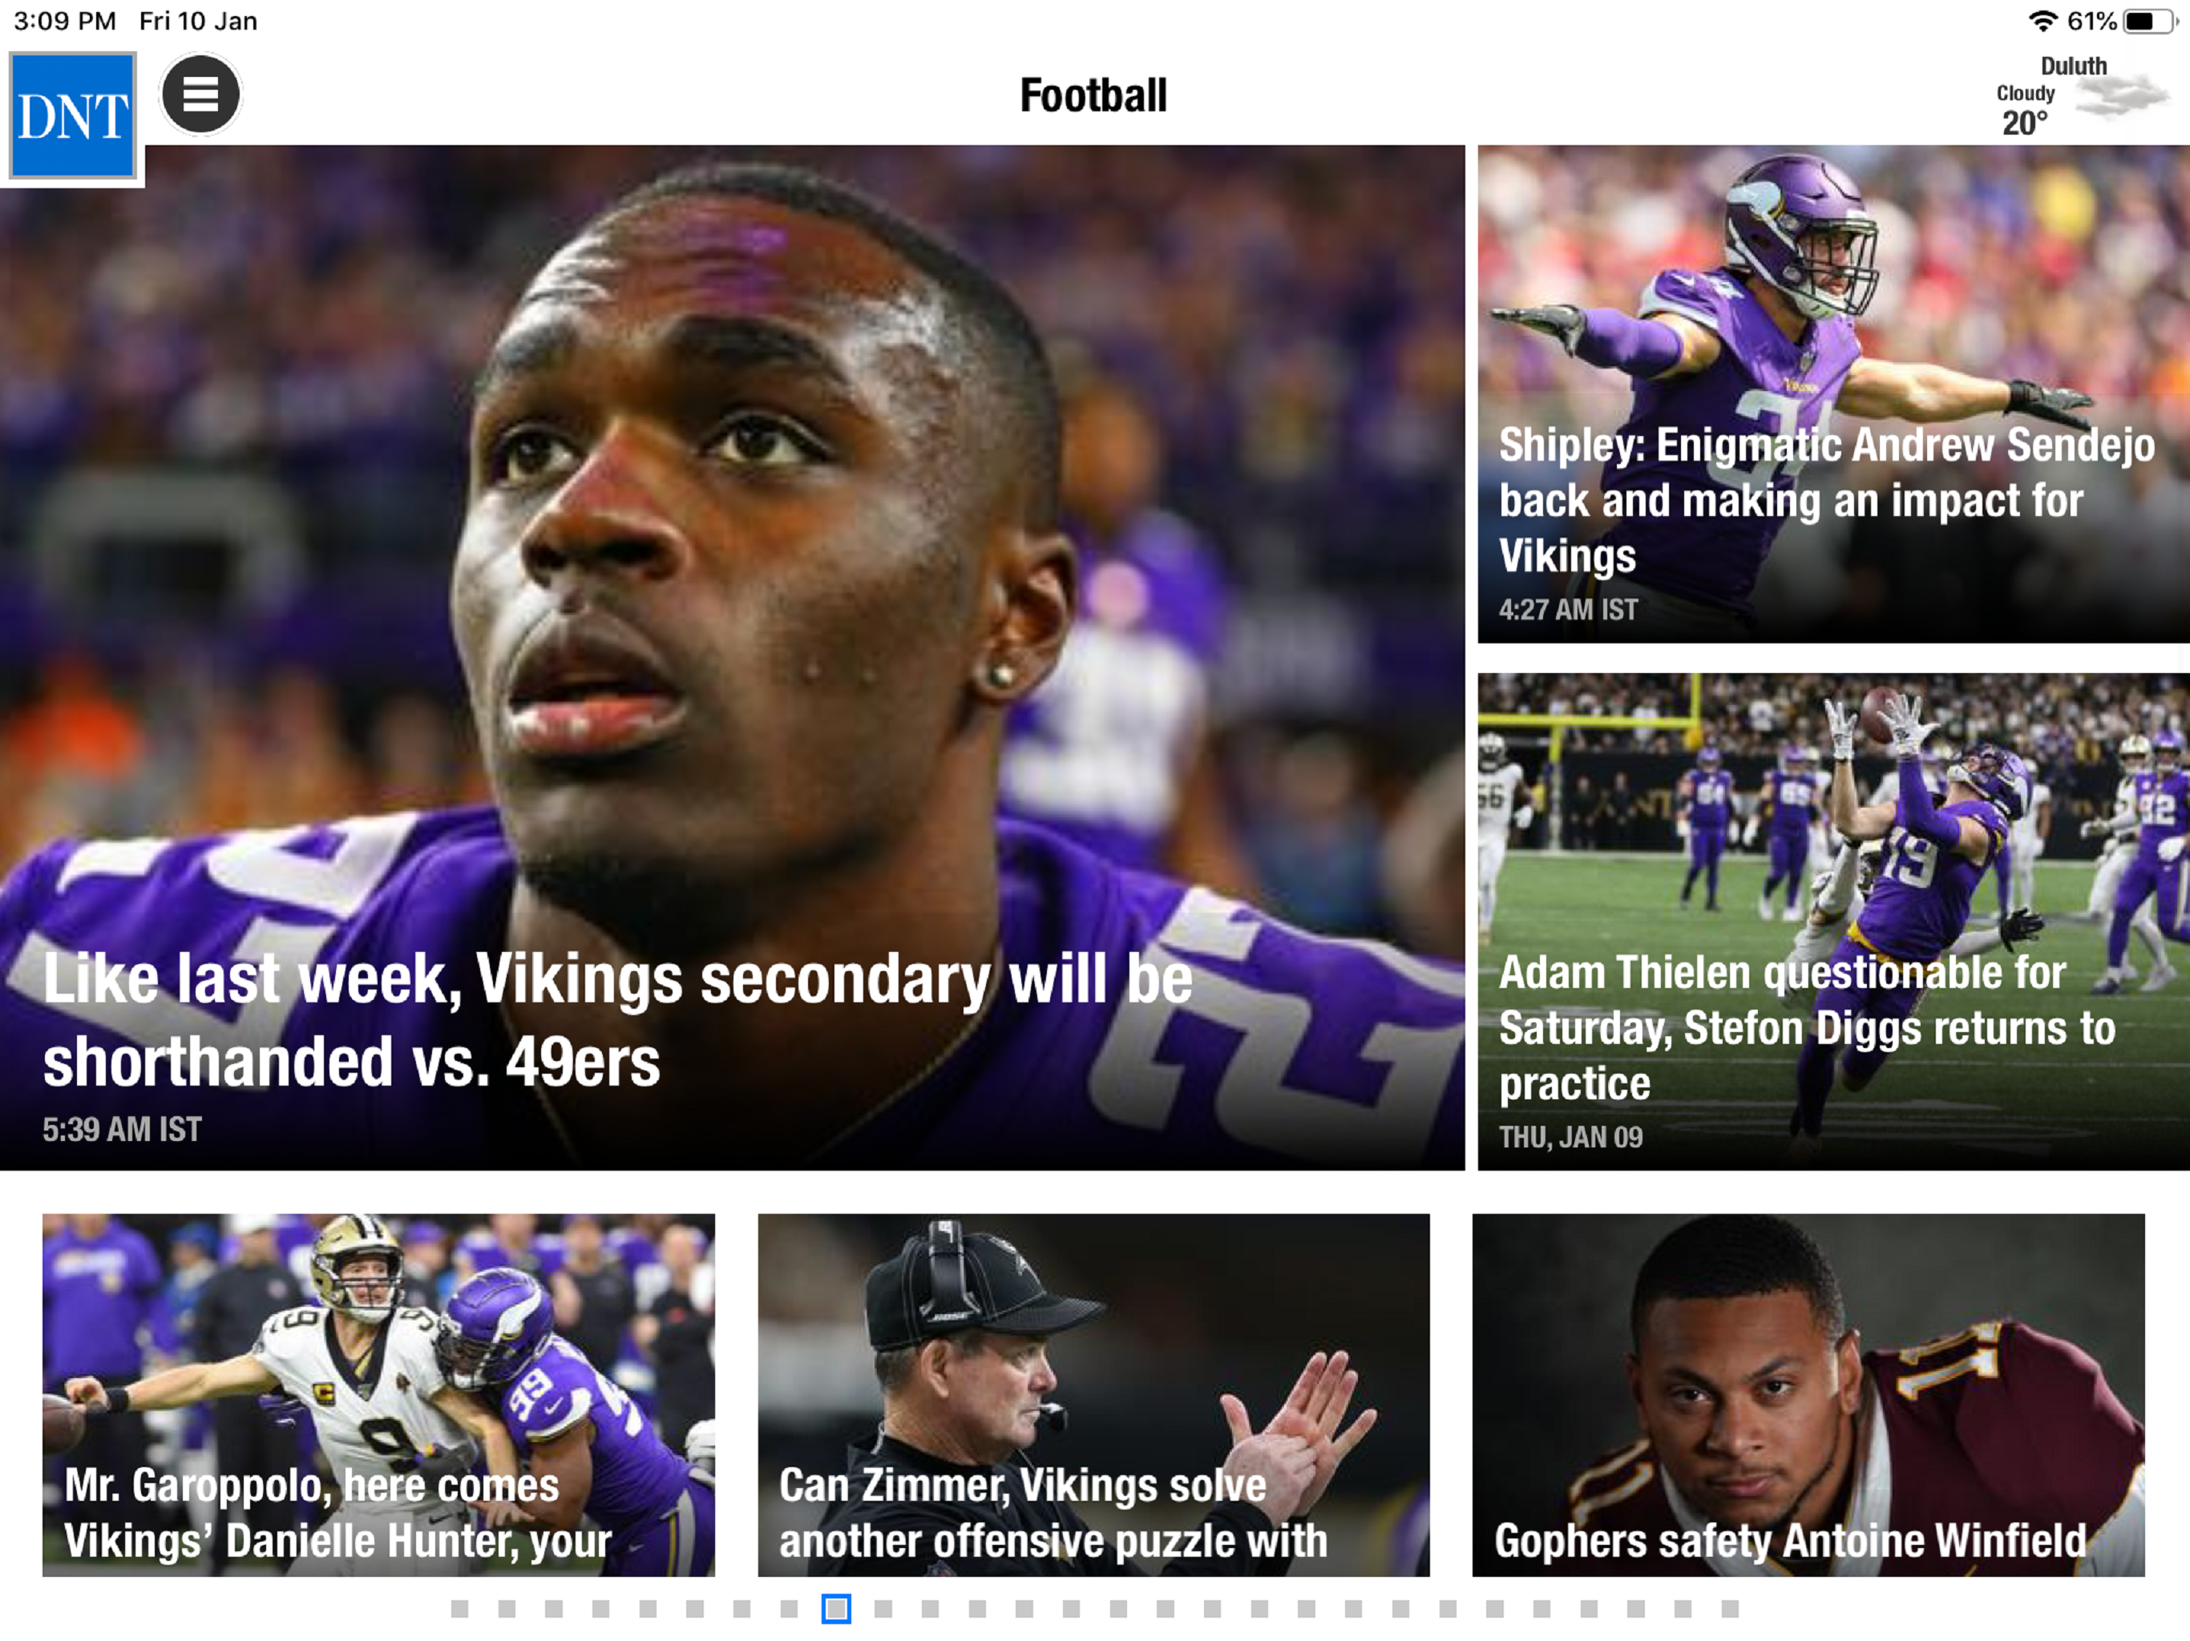
Task: Select page dot right of highlighted one
Action: click(x=883, y=1608)
